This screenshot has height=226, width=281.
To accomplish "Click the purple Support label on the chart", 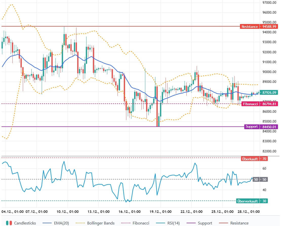I will pos(251,127).
